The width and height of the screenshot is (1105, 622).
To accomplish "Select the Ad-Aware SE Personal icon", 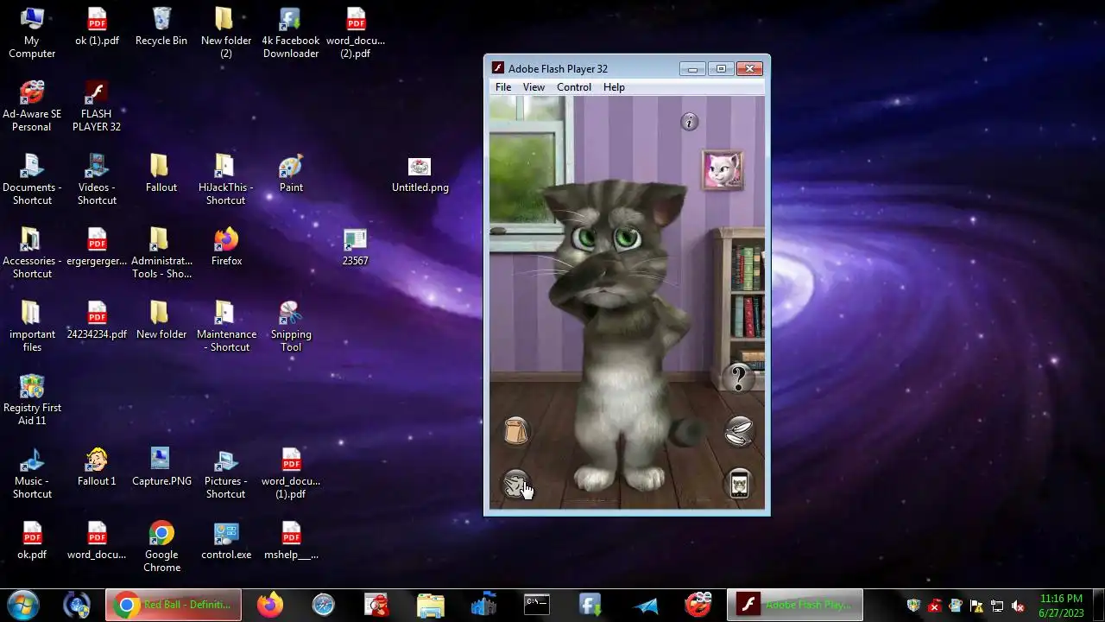I will (x=32, y=106).
